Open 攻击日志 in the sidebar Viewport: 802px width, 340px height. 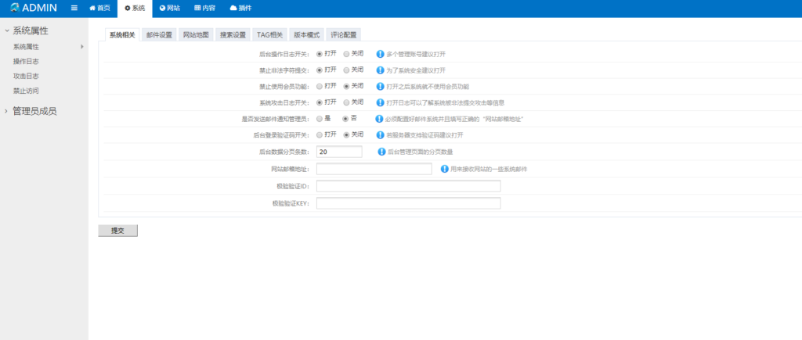pos(26,76)
